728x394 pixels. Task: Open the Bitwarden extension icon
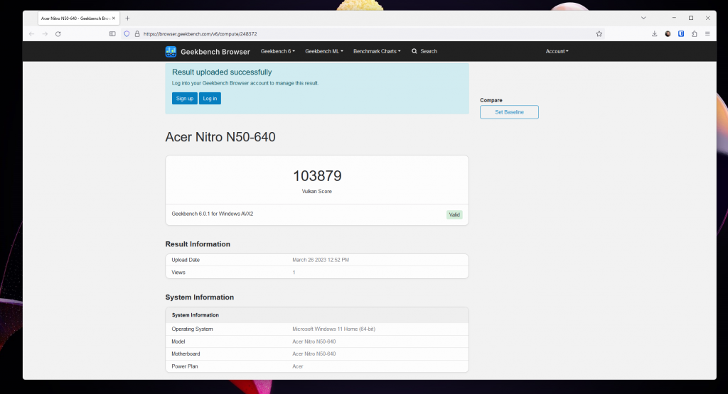(x=681, y=34)
